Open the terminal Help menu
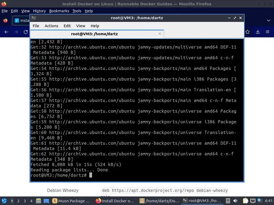This screenshot has height=205, width=274. point(95,26)
